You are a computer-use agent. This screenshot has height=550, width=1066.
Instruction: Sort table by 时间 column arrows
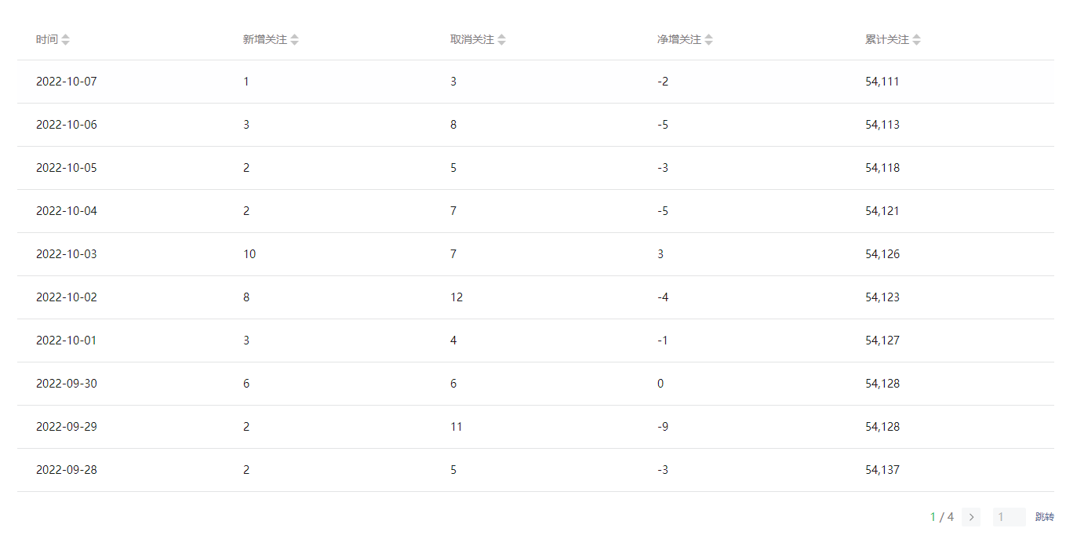click(66, 40)
